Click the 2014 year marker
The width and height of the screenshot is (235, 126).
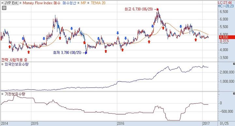tap(5, 124)
